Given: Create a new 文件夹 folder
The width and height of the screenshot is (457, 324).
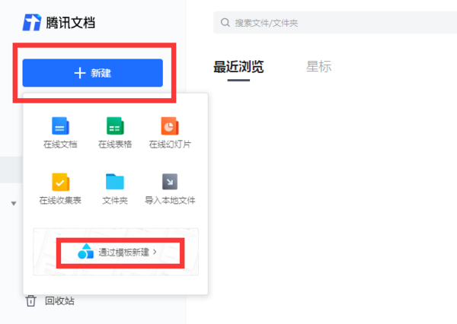Looking at the screenshot, I should 115,189.
